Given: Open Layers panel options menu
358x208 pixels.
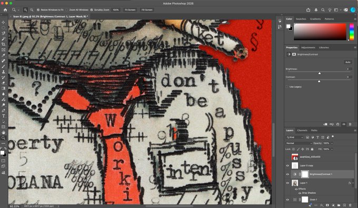Looking at the screenshot, I should (355, 130).
